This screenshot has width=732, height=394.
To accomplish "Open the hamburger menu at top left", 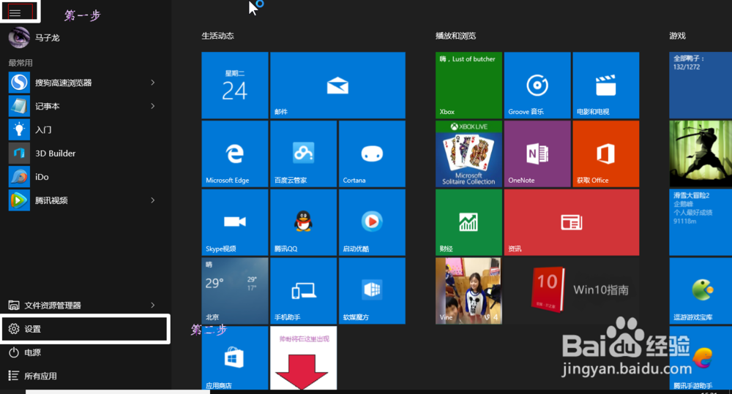I will pos(15,12).
